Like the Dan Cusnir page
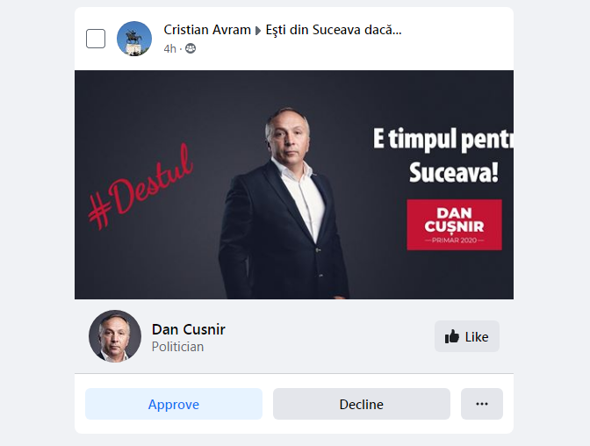 [x=467, y=336]
